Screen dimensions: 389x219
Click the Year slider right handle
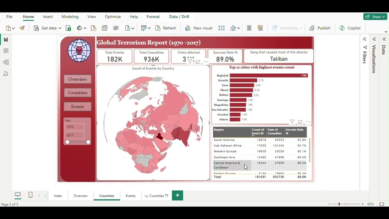pyautogui.click(x=88, y=142)
